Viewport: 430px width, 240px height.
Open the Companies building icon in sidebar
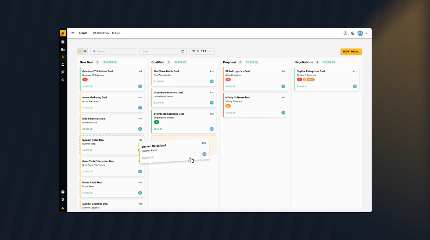[x=63, y=49]
